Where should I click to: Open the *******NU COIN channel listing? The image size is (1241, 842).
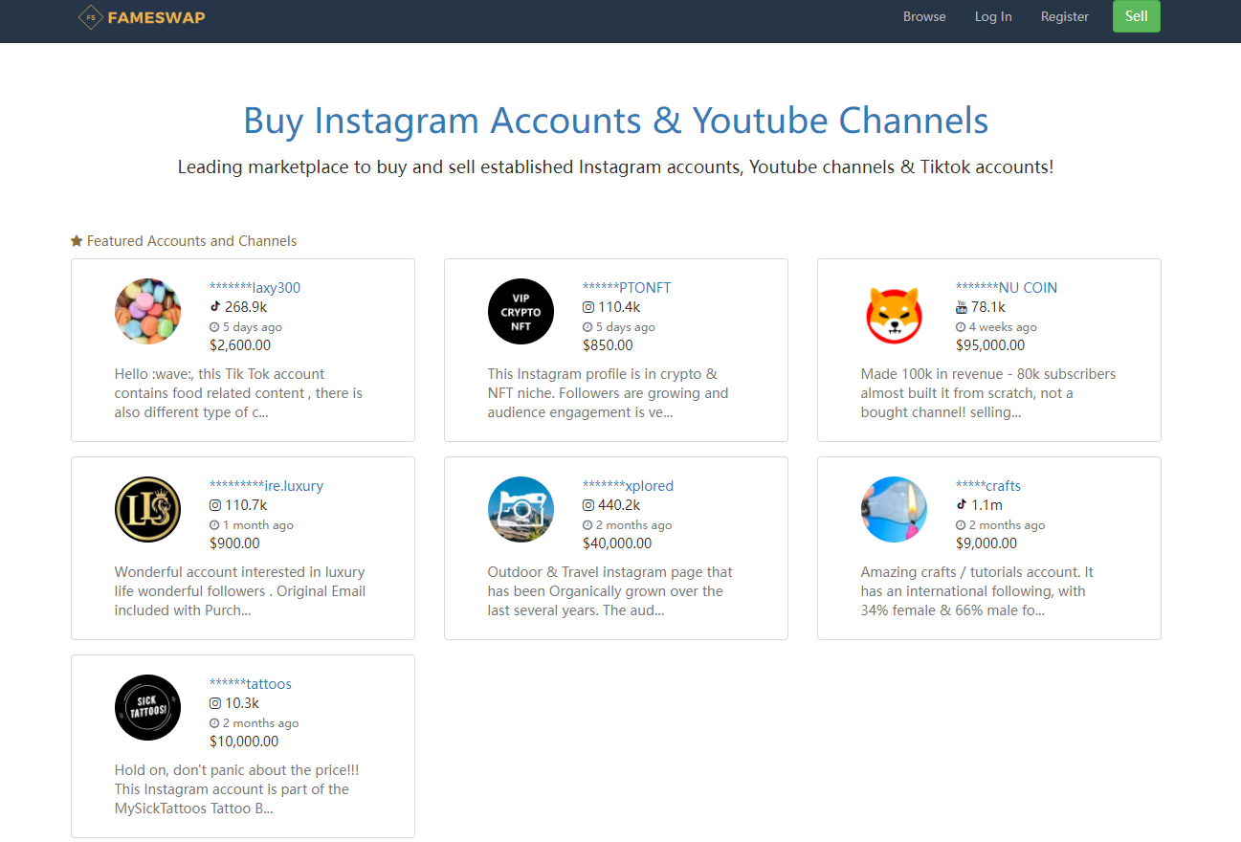(1007, 287)
